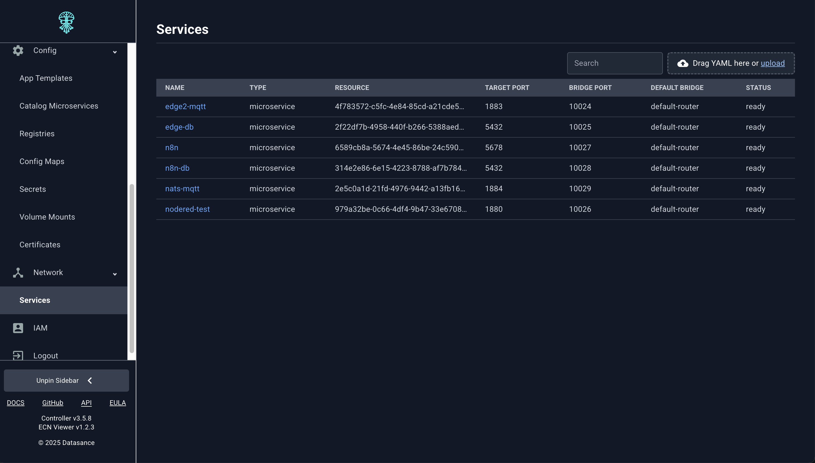Open Catalog Microservices
The height and width of the screenshot is (463, 815).
coord(59,105)
